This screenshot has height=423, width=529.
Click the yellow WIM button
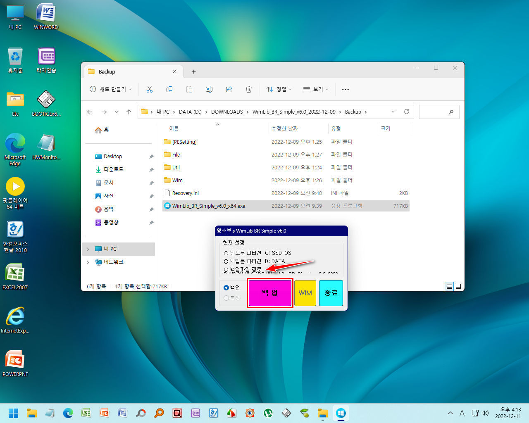coord(305,293)
